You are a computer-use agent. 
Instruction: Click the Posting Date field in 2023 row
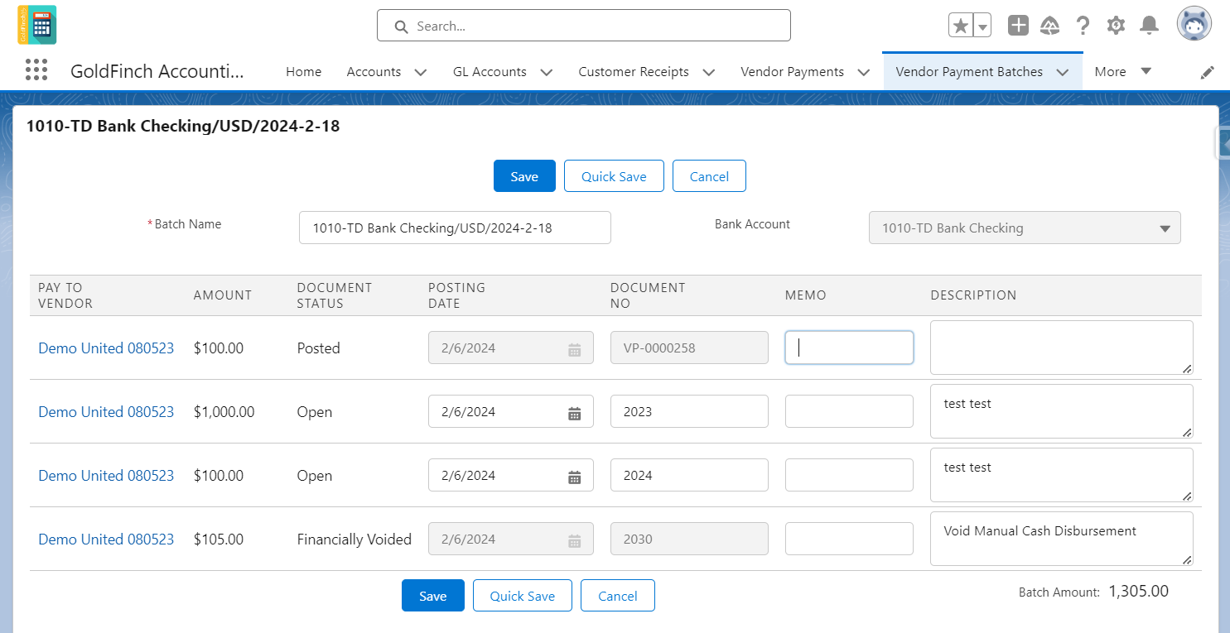511,412
